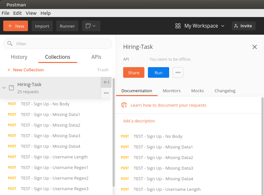Click the orange New button
This screenshot has height=195, width=264.
(15, 26)
